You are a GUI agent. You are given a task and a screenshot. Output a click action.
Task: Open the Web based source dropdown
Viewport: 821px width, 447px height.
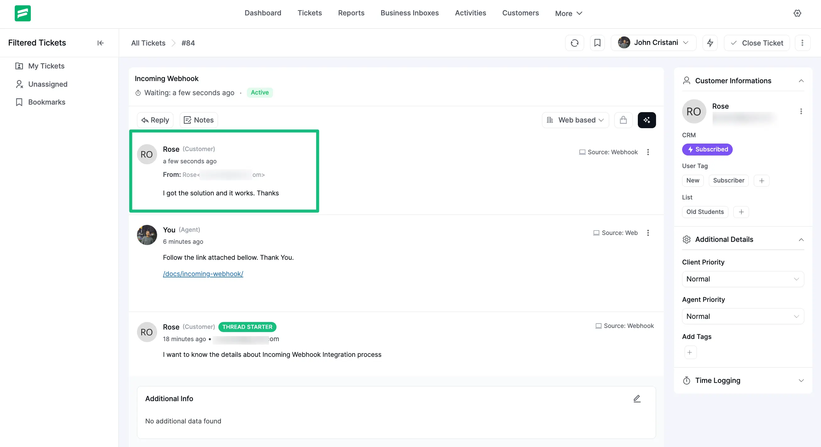[575, 120]
